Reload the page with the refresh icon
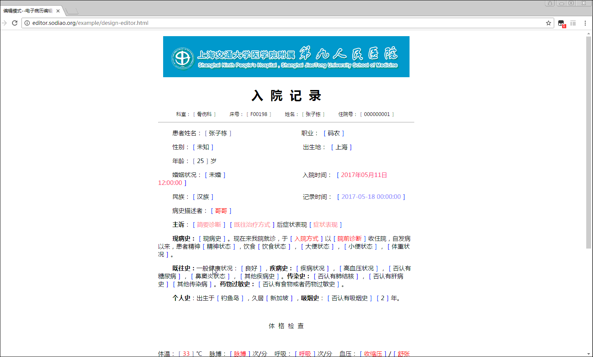Viewport: 593px width, 357px height. tap(15, 23)
